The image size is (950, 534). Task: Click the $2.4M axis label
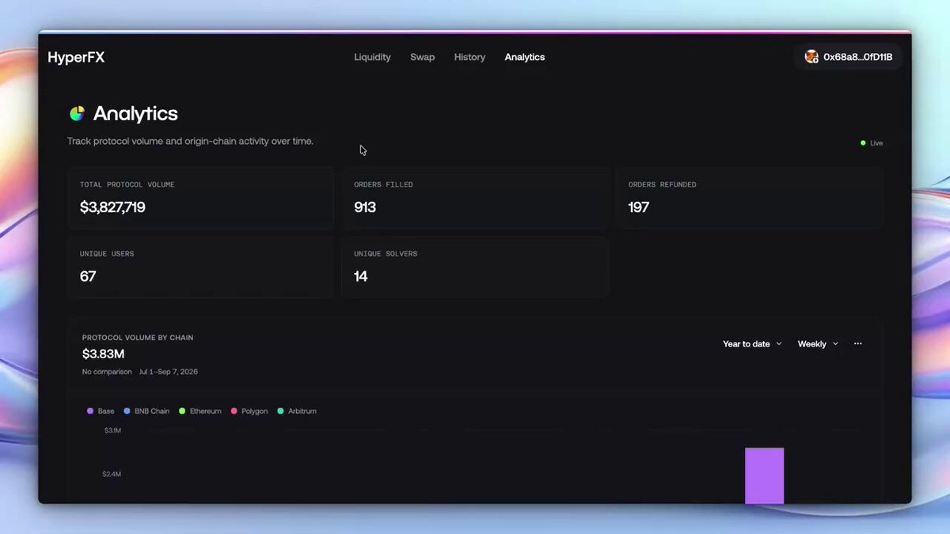pos(112,474)
